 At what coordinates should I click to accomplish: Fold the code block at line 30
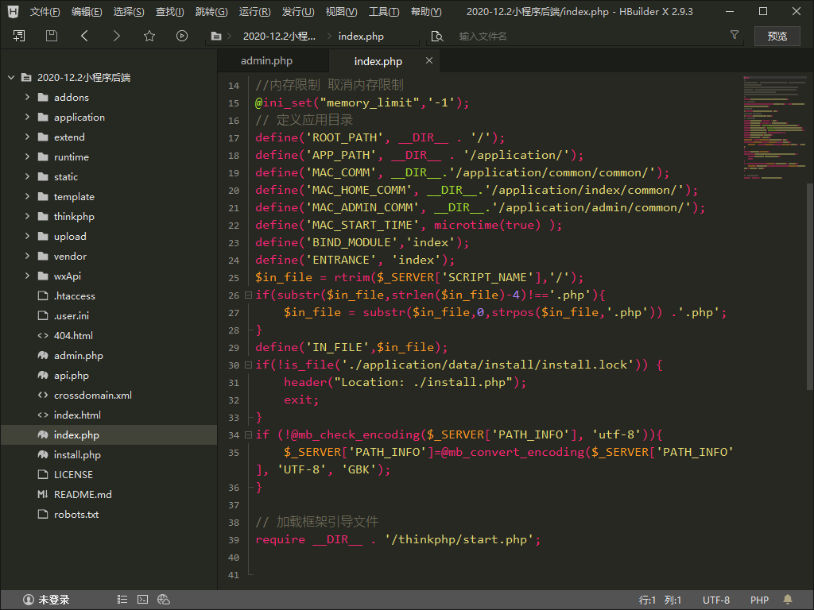click(248, 365)
